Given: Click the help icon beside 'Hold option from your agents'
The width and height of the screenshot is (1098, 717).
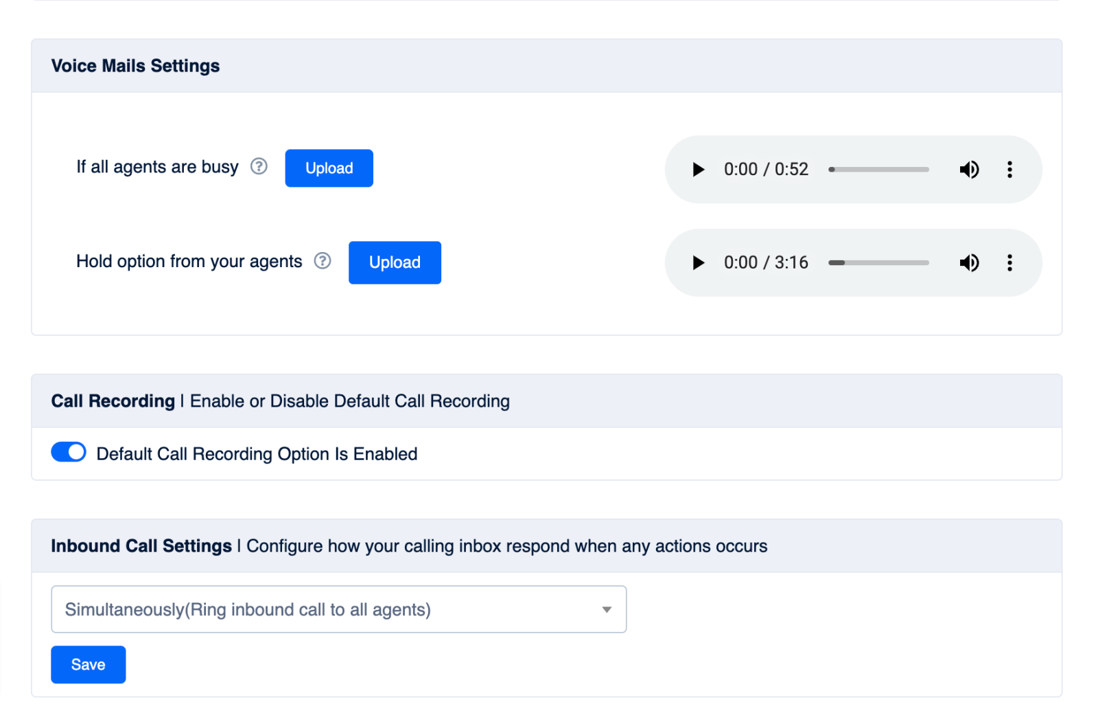Looking at the screenshot, I should pos(322,260).
